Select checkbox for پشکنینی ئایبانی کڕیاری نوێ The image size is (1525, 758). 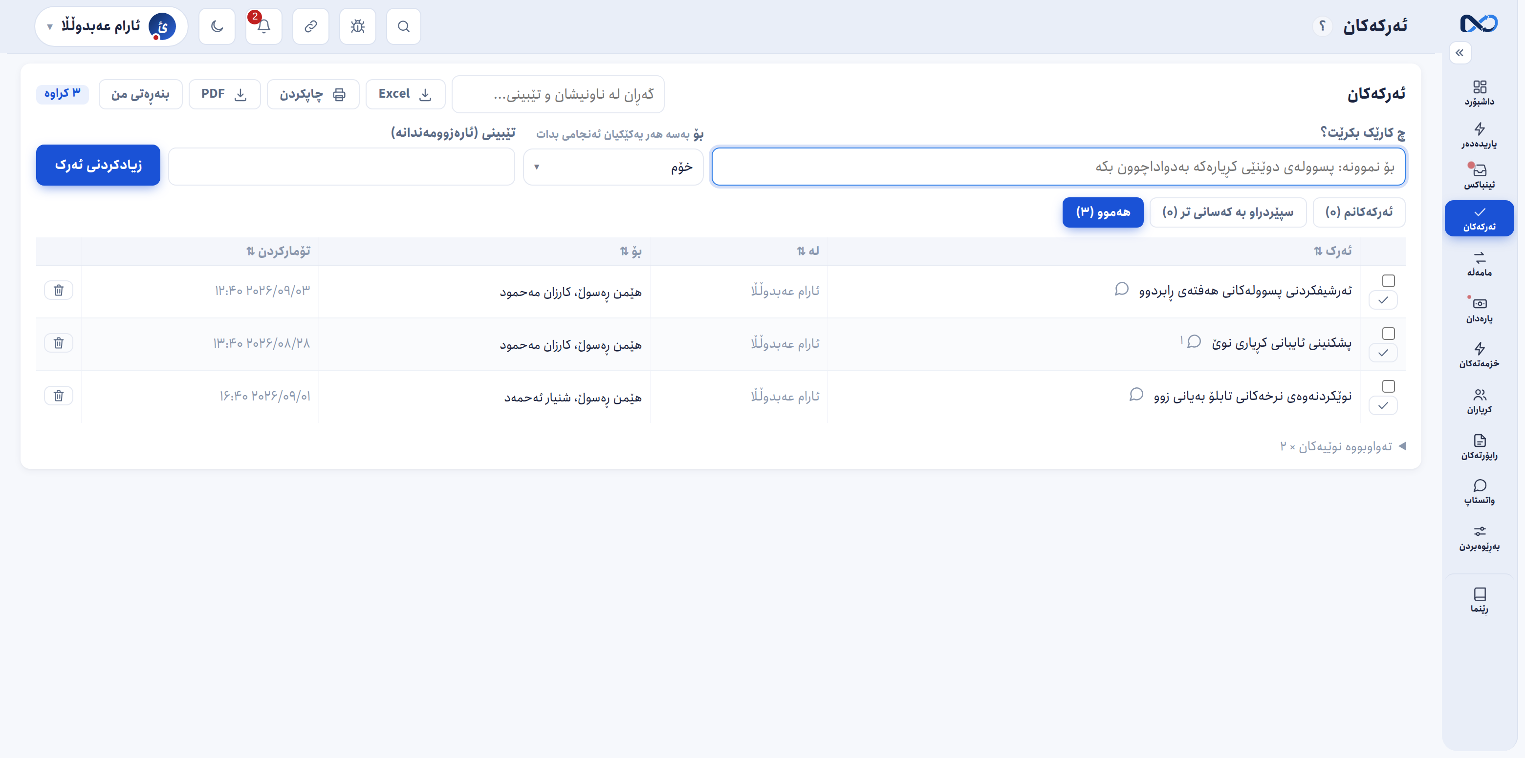pos(1388,333)
